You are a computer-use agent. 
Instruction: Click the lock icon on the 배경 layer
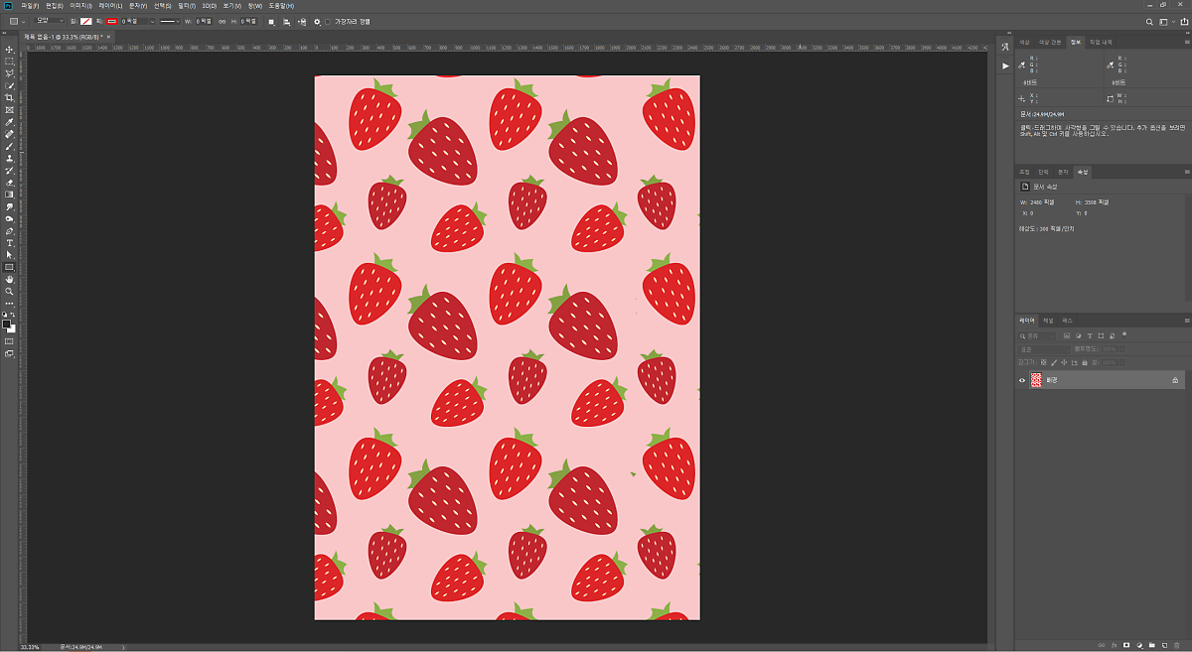pos(1175,380)
